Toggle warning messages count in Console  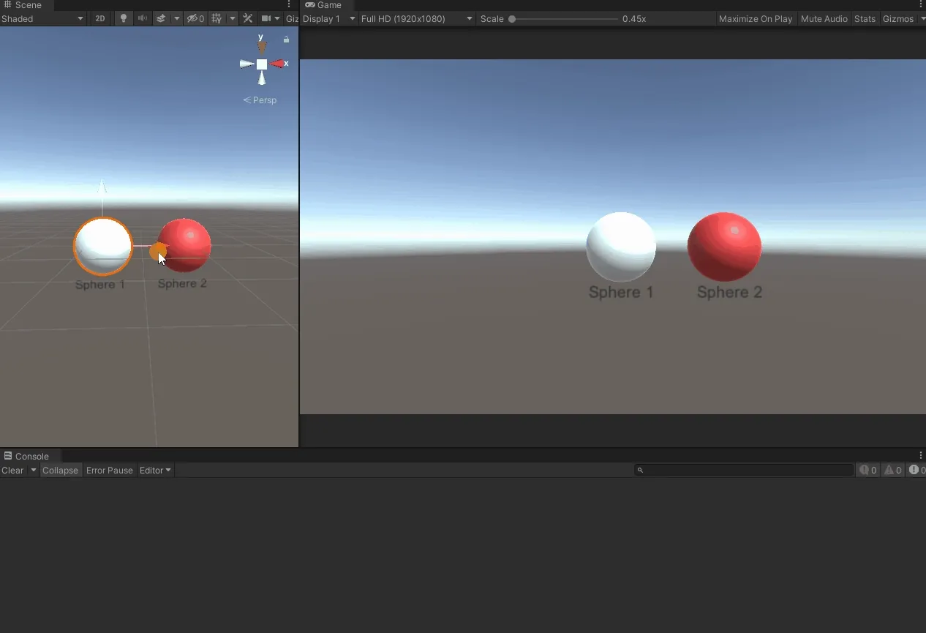892,471
